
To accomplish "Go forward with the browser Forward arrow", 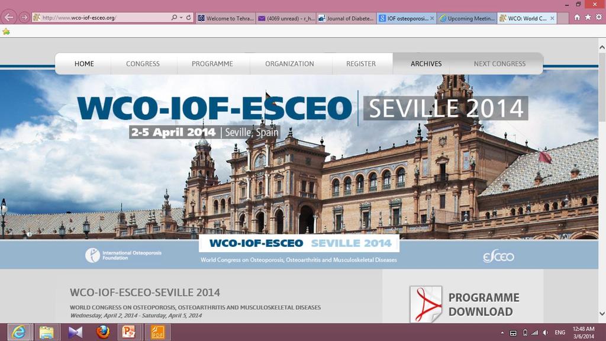I will pyautogui.click(x=24, y=17).
